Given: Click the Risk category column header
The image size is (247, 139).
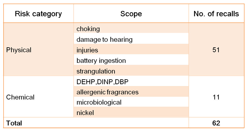Looking at the screenshot, I should 38,14.
